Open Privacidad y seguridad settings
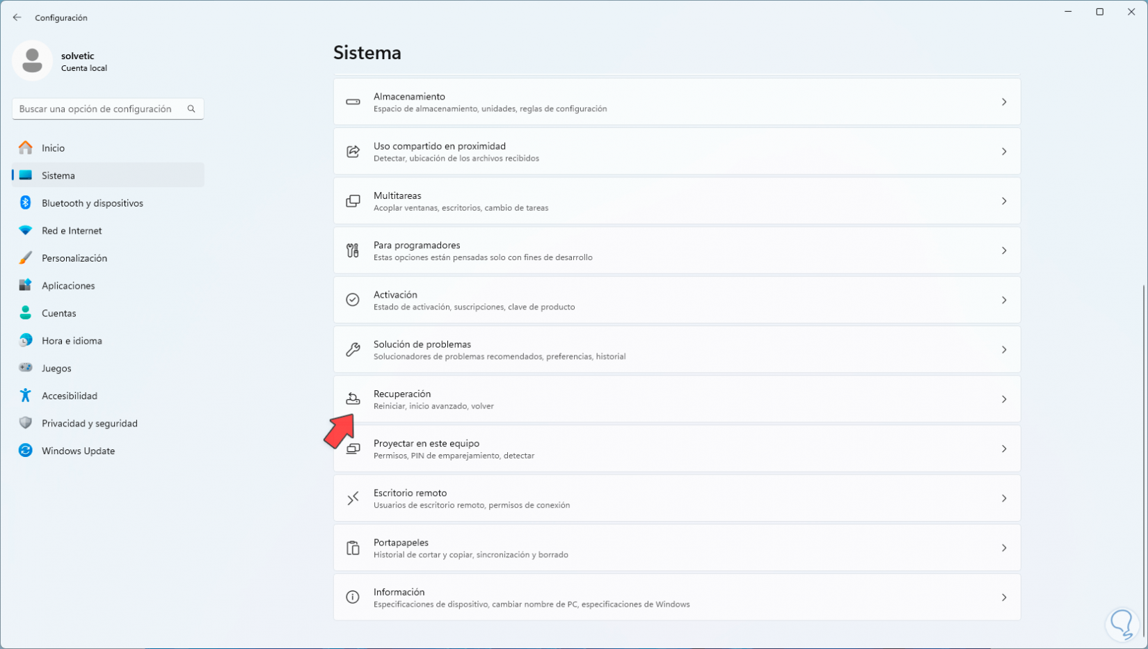This screenshot has width=1148, height=649. pyautogui.click(x=89, y=423)
